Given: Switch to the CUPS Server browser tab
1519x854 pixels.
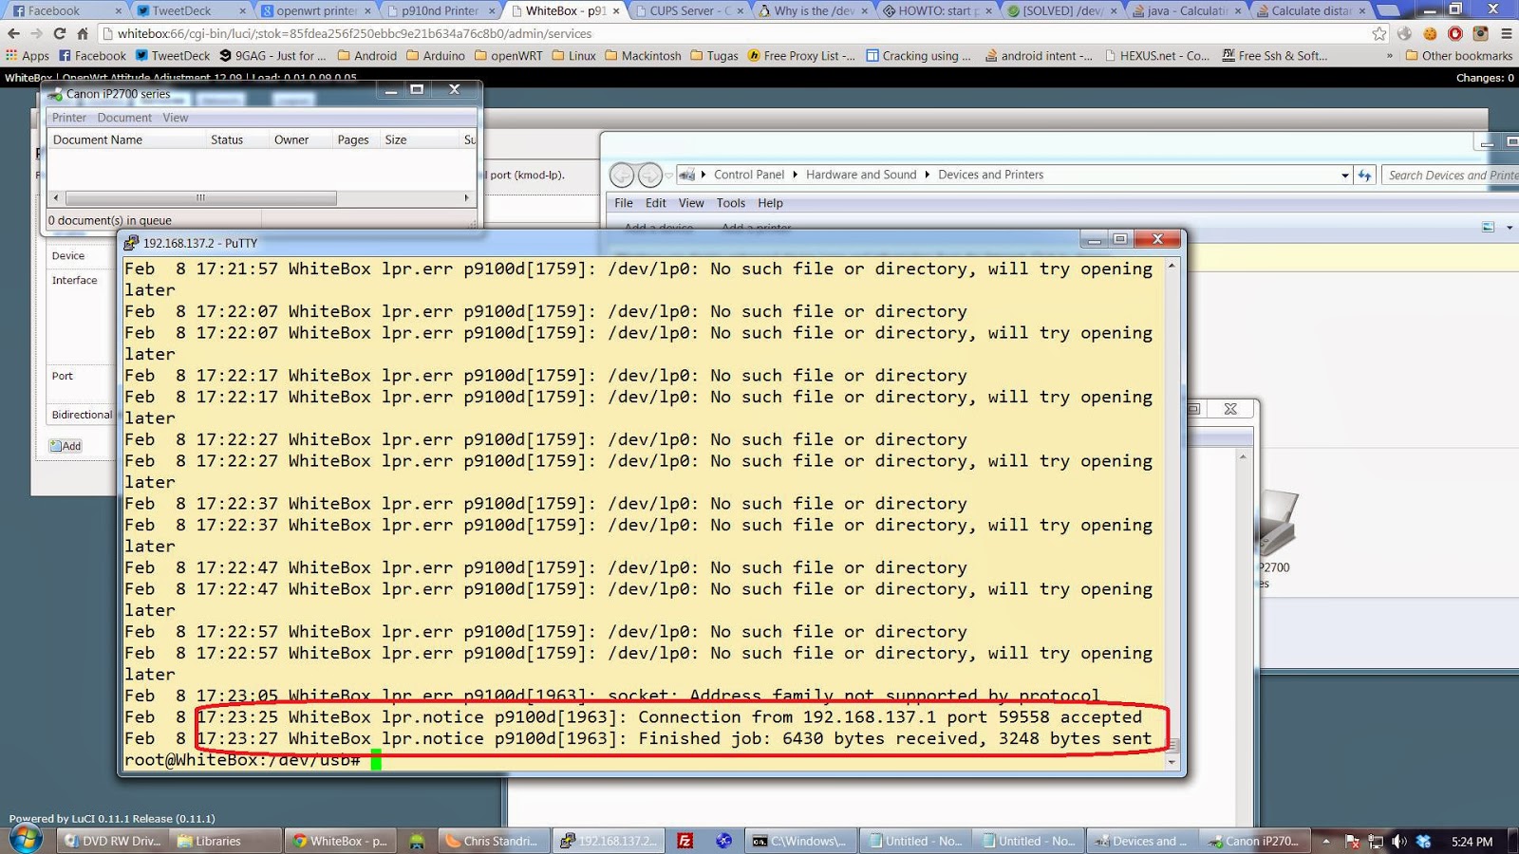Looking at the screenshot, I should click(689, 10).
